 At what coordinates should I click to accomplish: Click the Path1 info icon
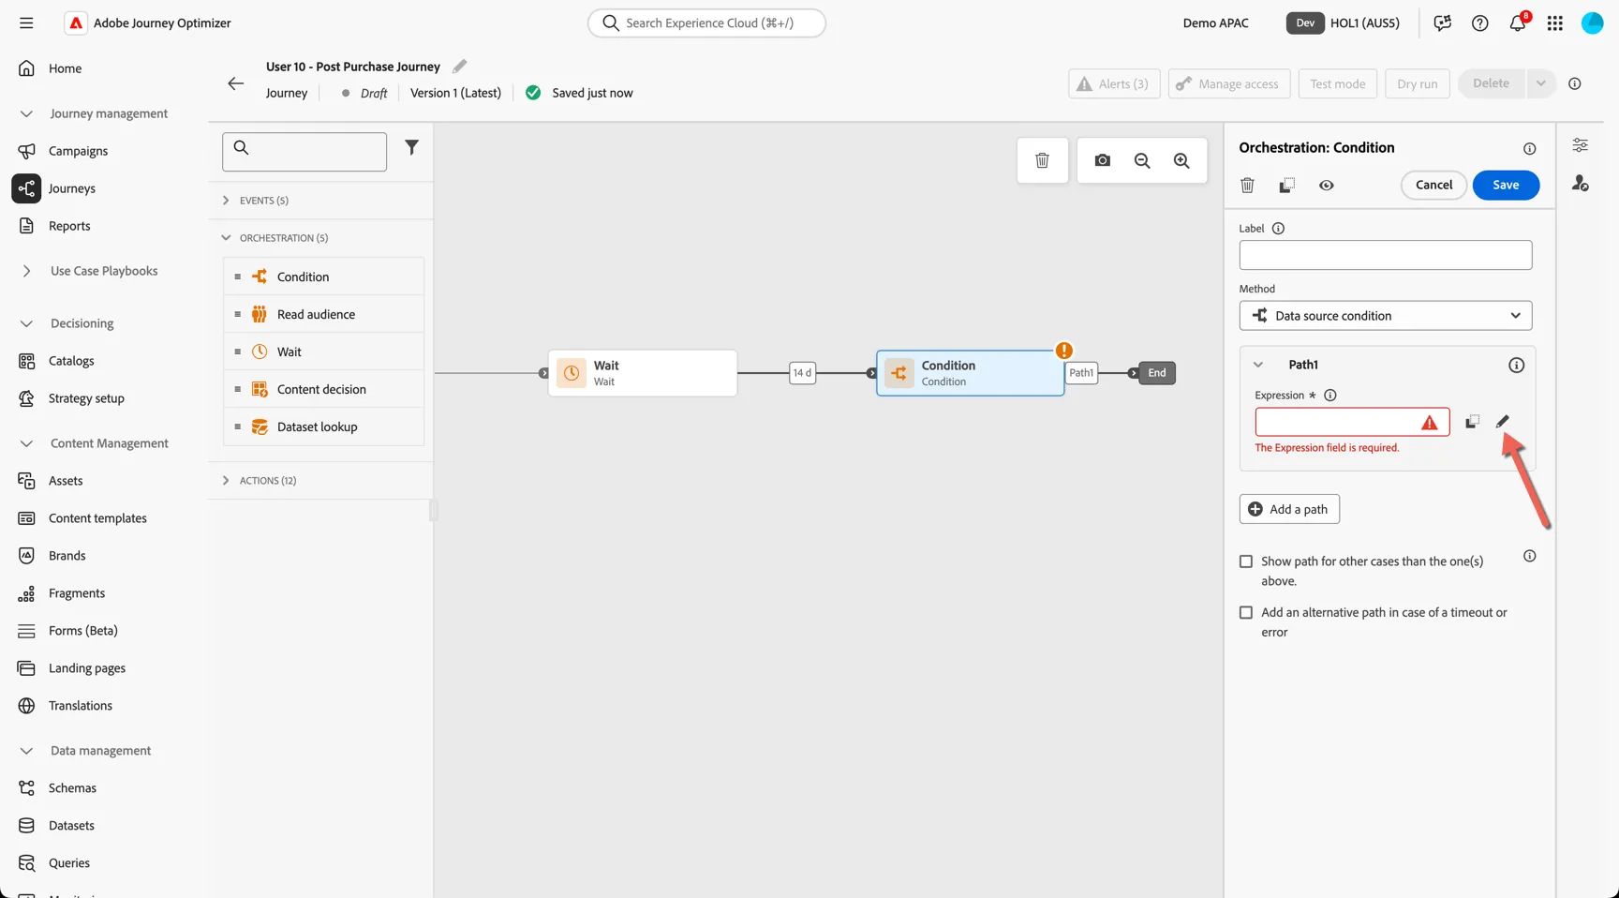pos(1516,365)
